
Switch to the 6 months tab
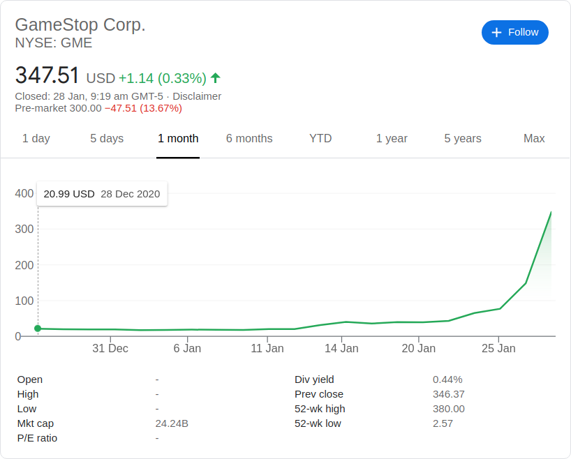(249, 138)
